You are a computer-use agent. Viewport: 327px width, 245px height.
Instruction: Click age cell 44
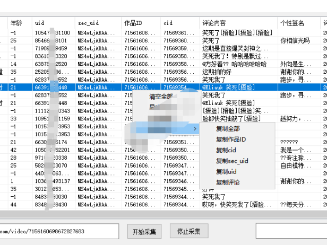pos(13,205)
